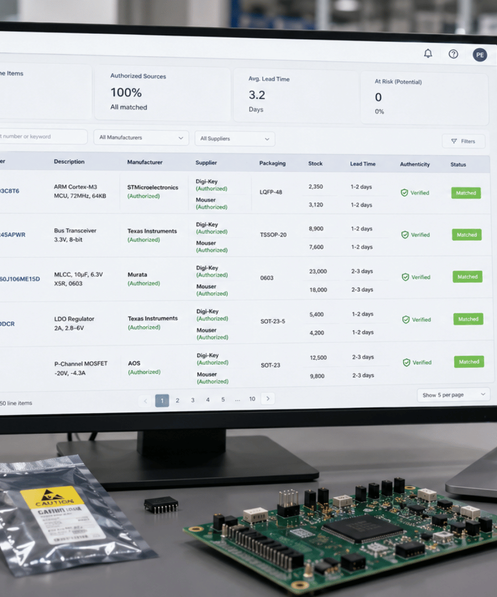The width and height of the screenshot is (497, 597).
Task: Expand the All Suppliers dropdown
Action: point(235,139)
